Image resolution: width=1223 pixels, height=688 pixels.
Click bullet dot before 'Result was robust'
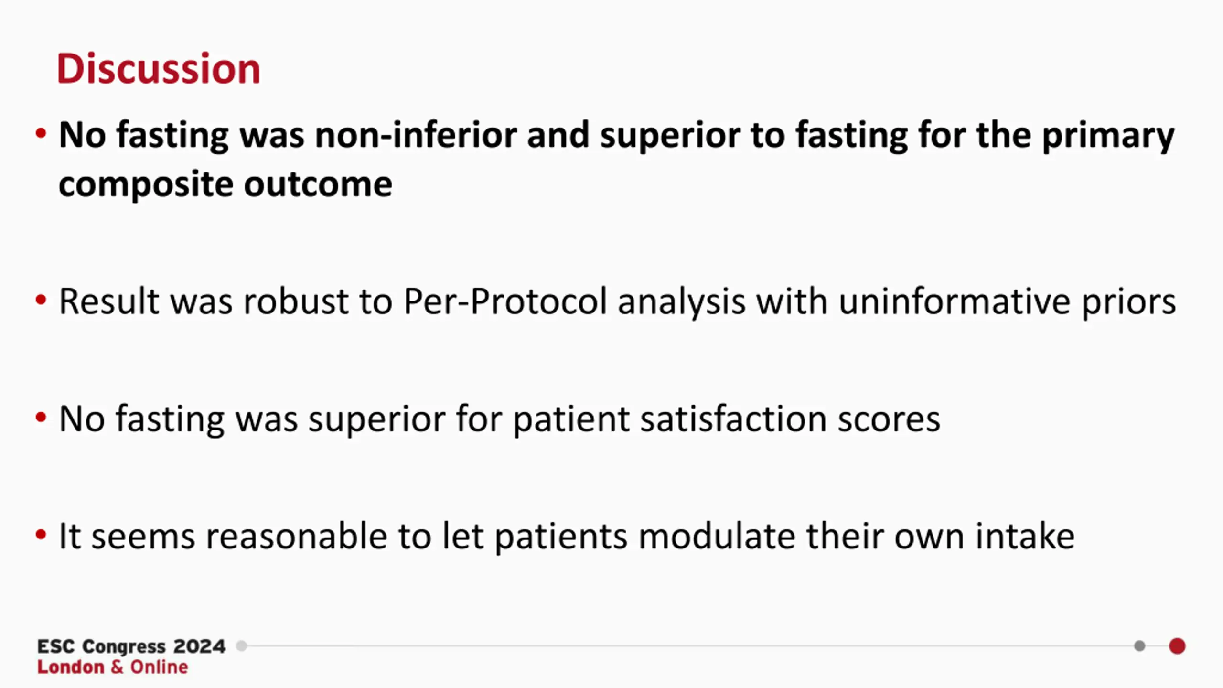tap(41, 300)
